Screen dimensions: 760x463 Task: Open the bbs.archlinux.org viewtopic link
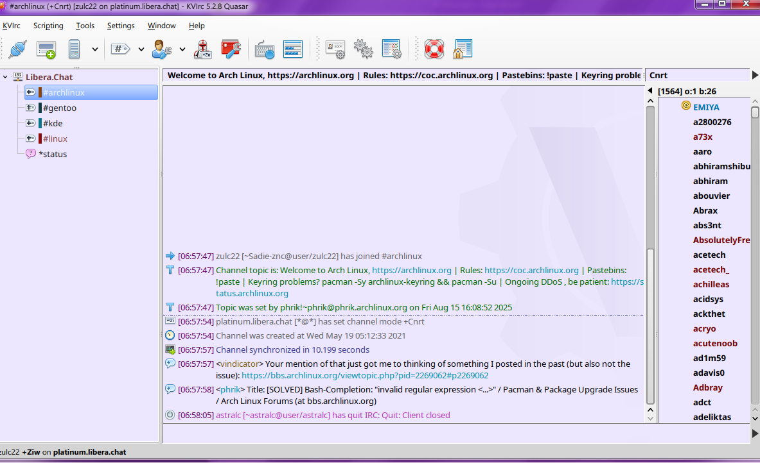tap(364, 376)
